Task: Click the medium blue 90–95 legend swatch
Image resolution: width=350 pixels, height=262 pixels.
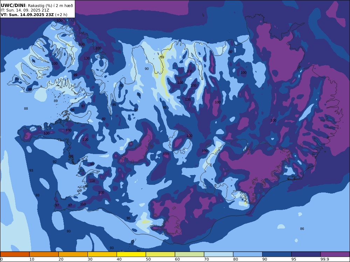Action: (277, 254)
